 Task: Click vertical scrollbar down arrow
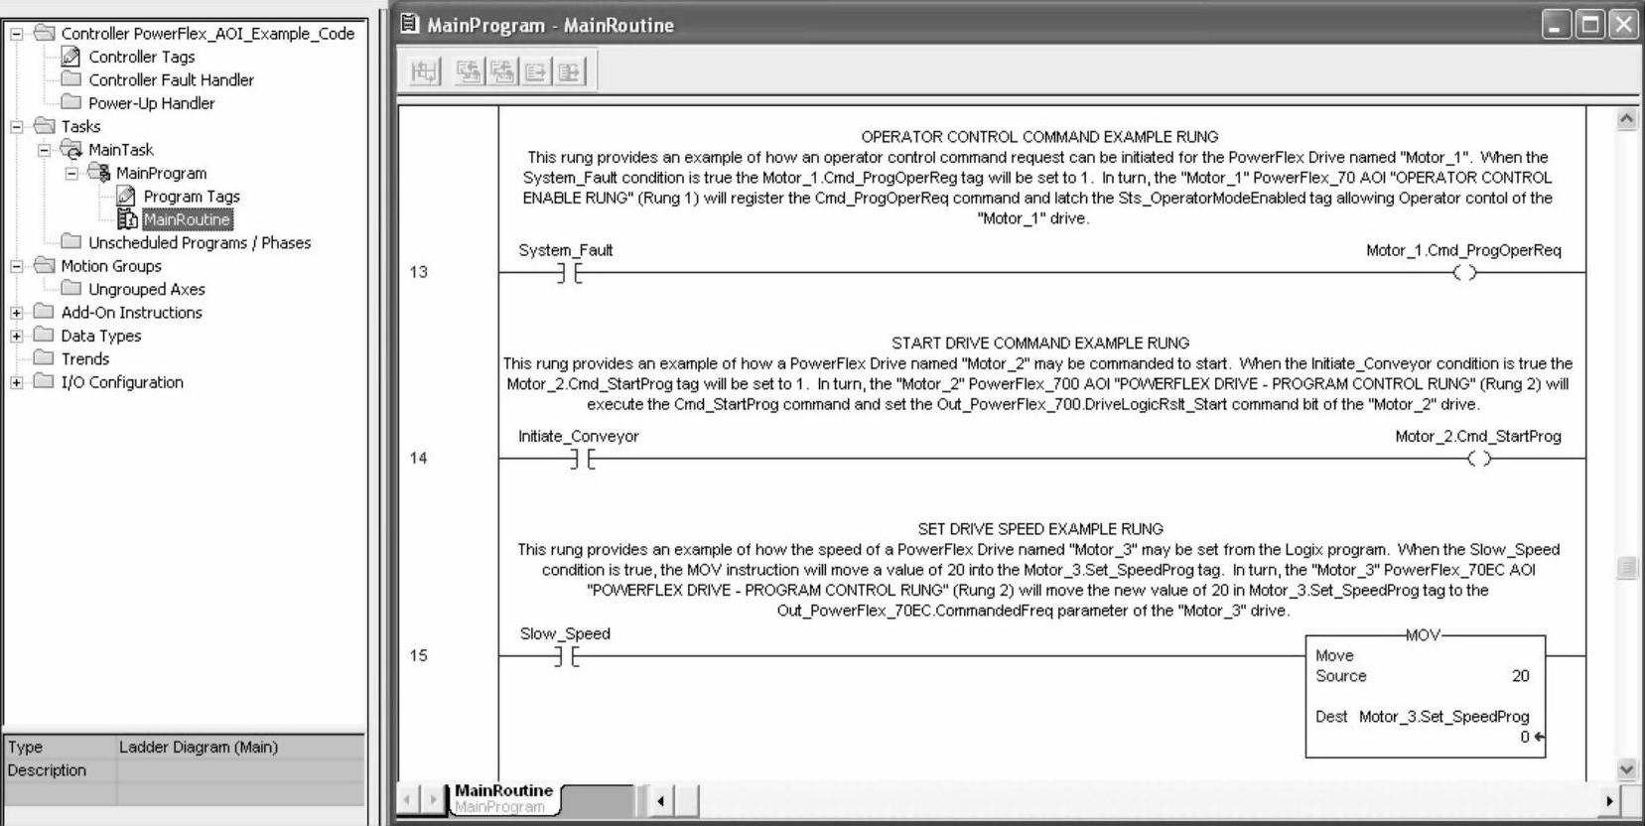[1627, 768]
